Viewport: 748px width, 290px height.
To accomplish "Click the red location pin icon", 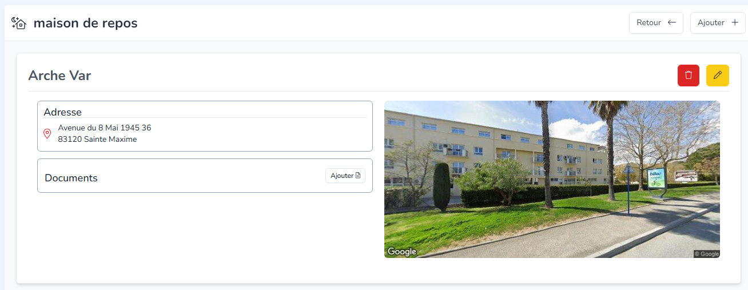I will pyautogui.click(x=47, y=134).
